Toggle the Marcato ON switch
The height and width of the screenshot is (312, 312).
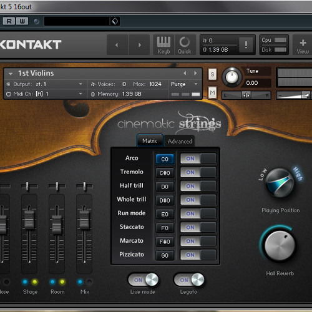[198, 241]
